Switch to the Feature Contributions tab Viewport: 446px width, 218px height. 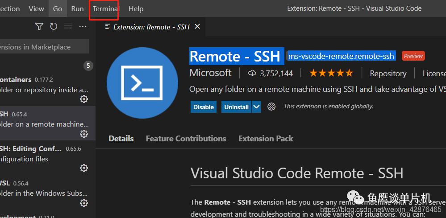(186, 139)
